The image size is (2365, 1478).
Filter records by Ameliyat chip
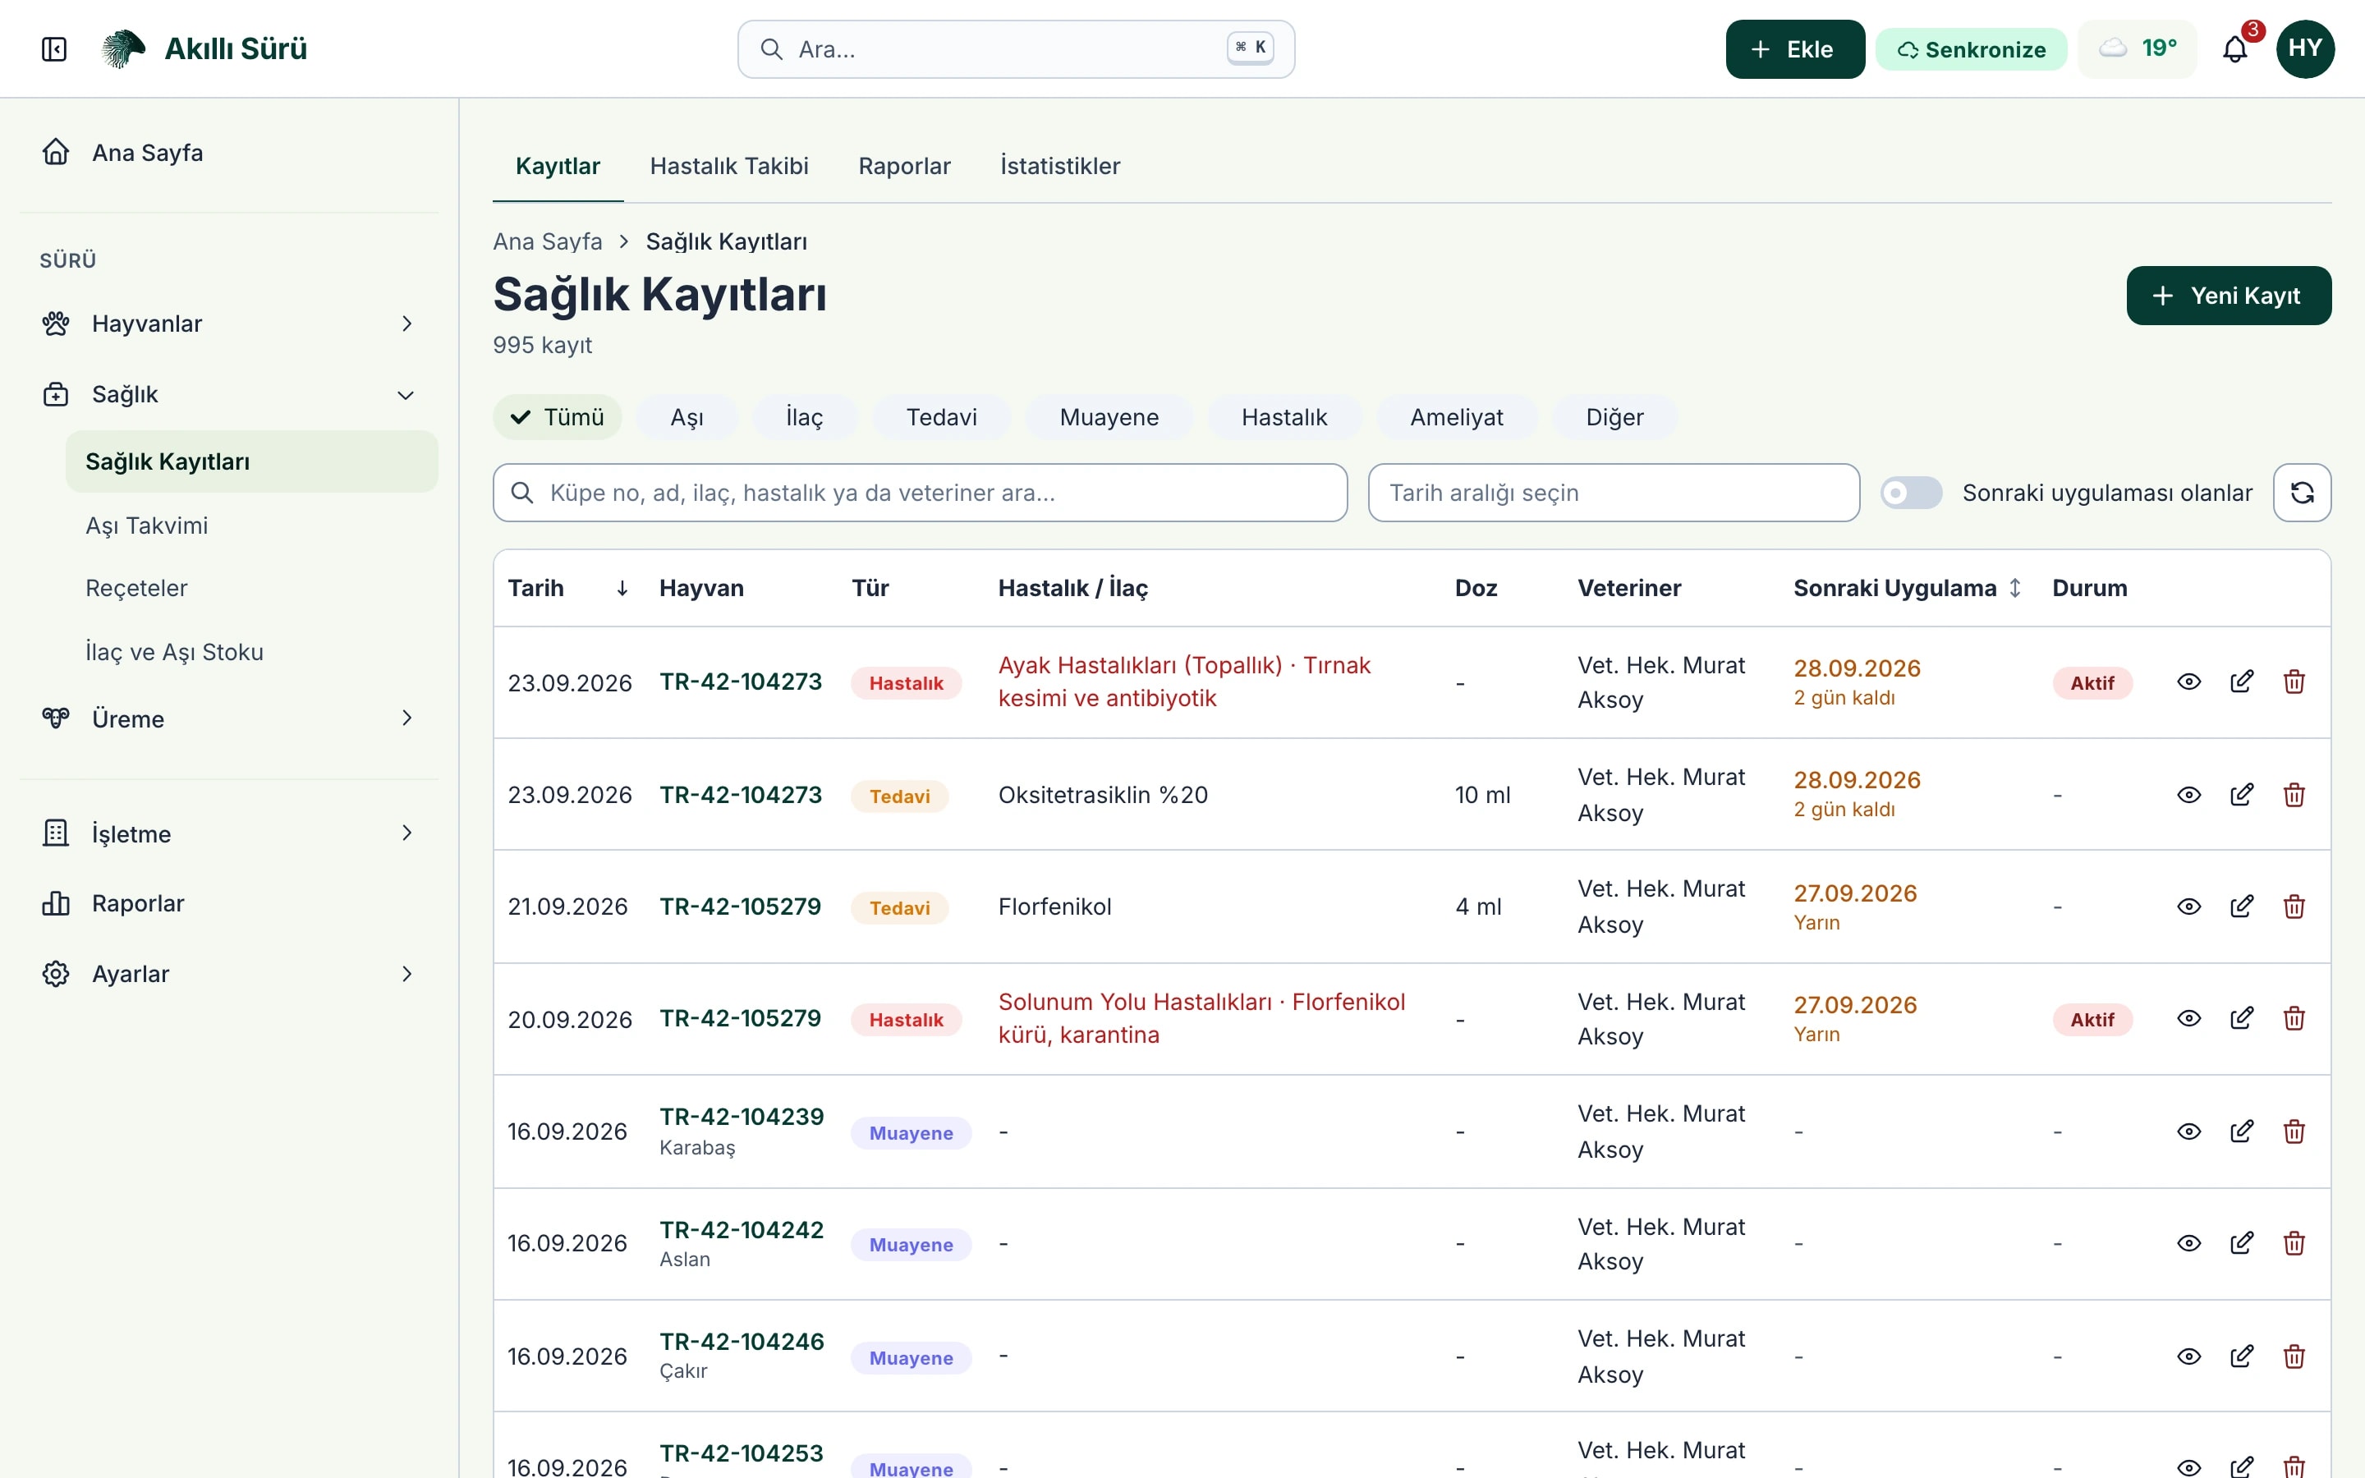pyautogui.click(x=1456, y=417)
